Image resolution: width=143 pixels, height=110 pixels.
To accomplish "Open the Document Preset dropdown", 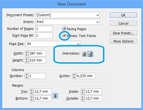I will pos(68,15).
